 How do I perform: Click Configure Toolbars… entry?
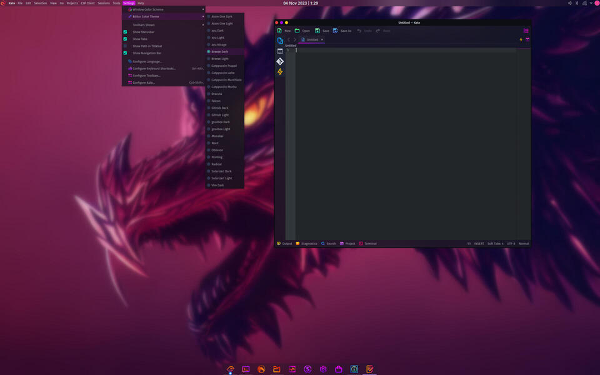click(x=164, y=76)
